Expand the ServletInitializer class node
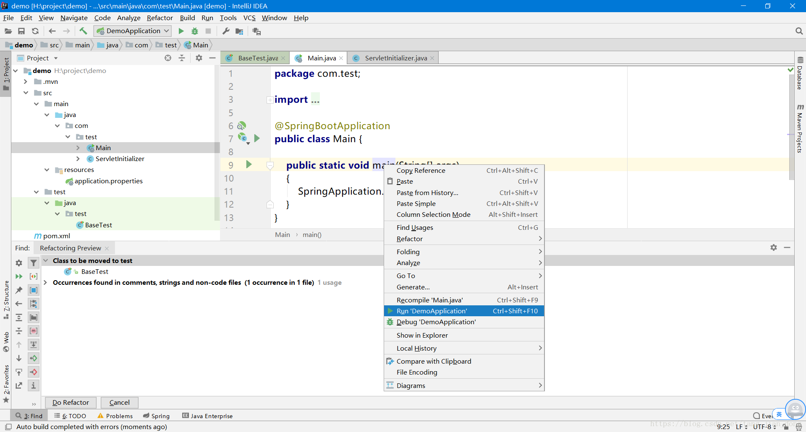This screenshot has width=806, height=432. [x=78, y=159]
